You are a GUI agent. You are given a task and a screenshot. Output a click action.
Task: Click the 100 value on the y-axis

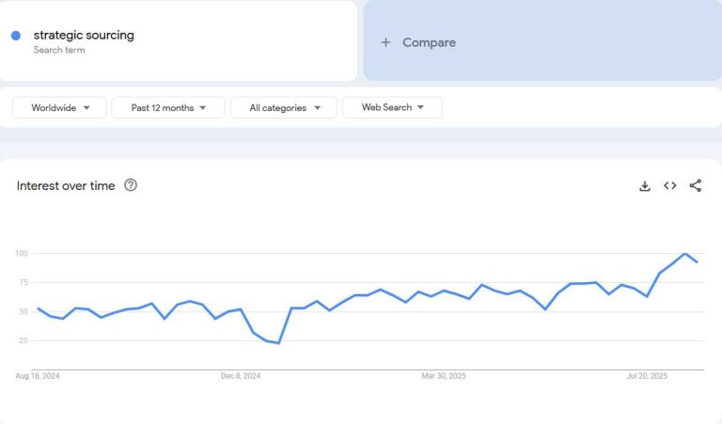(22, 254)
